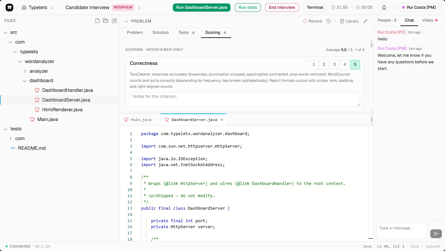The width and height of the screenshot is (445, 251).
Task: Click the v0.1.24 version label
Action: pyautogui.click(x=42, y=246)
